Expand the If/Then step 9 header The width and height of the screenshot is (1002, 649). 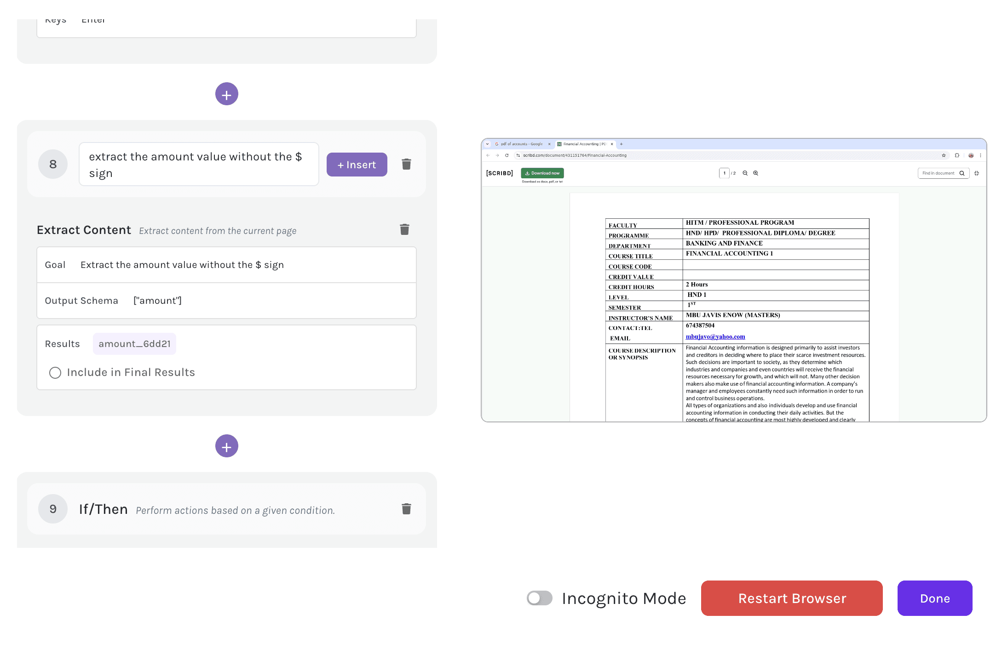pos(226,509)
